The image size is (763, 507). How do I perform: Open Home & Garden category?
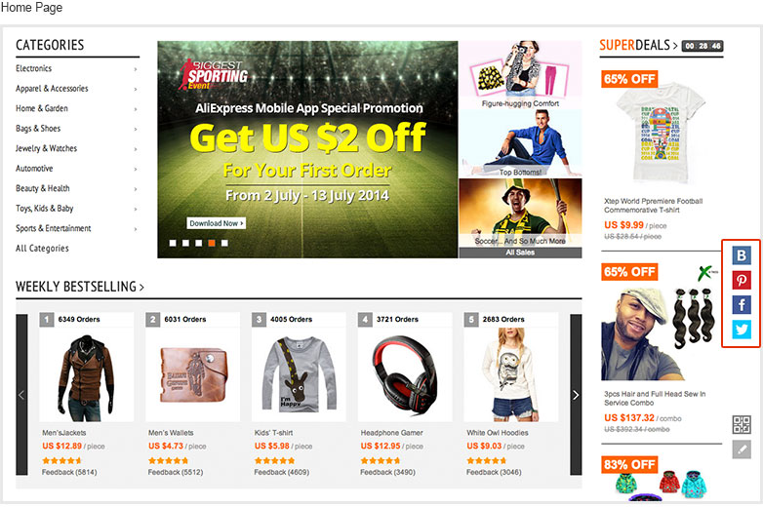[42, 108]
